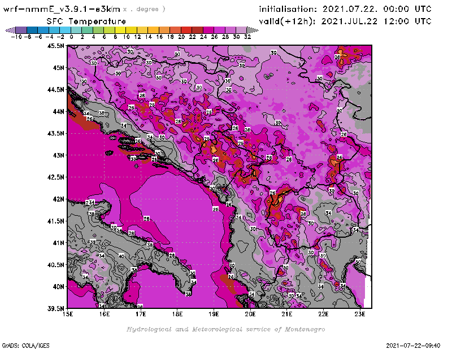The height and width of the screenshot is (349, 452).
Task: Click the '17E' longitude label
Action: coord(141,314)
